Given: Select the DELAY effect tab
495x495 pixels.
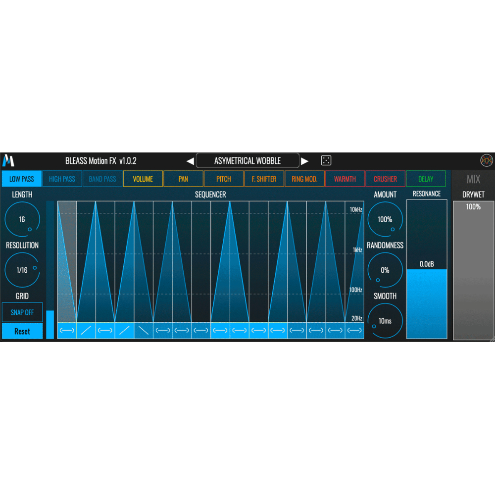Looking at the screenshot, I should pyautogui.click(x=426, y=179).
